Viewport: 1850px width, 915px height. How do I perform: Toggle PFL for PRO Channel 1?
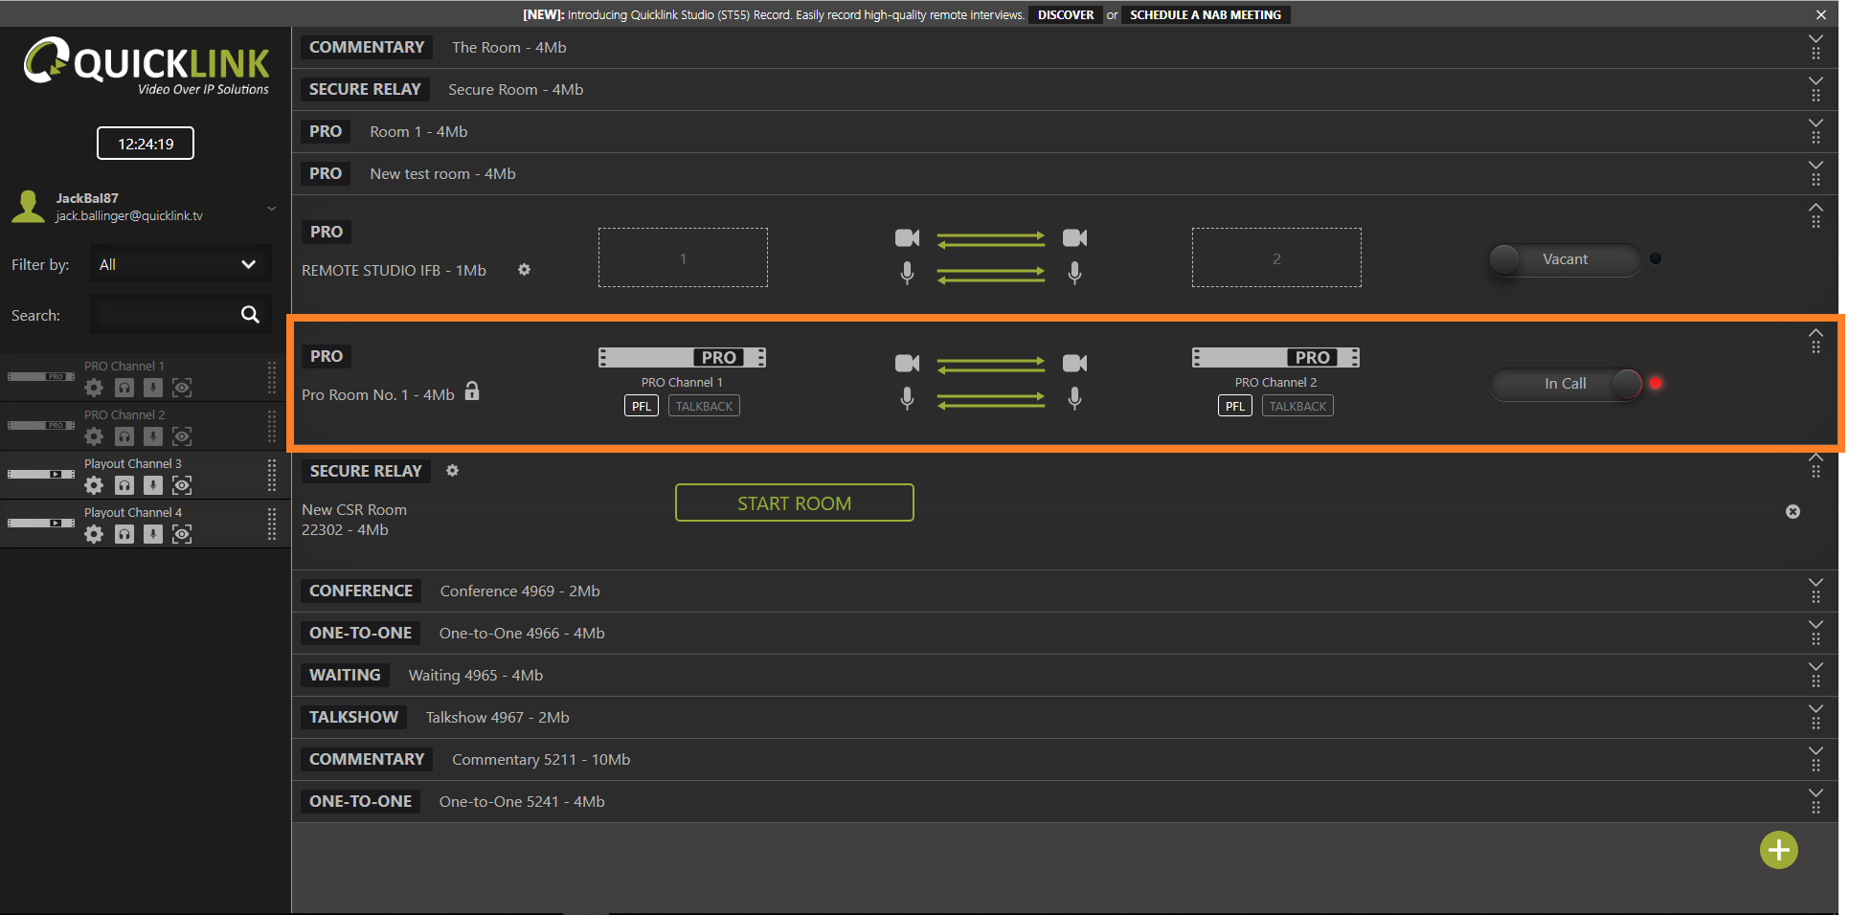click(642, 407)
